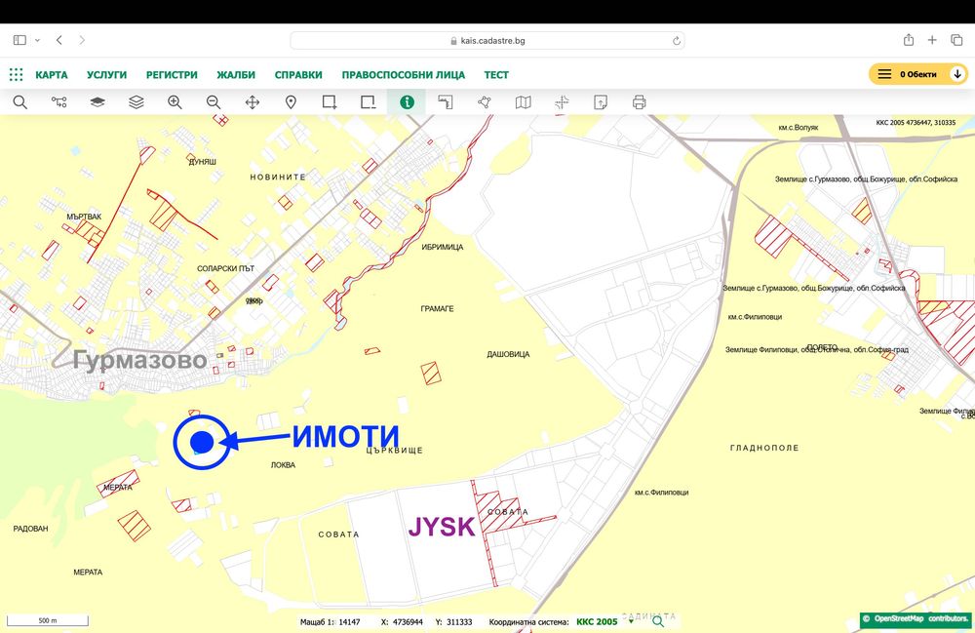
Task: Click the OpenStreetMap contributors link
Action: 916,618
